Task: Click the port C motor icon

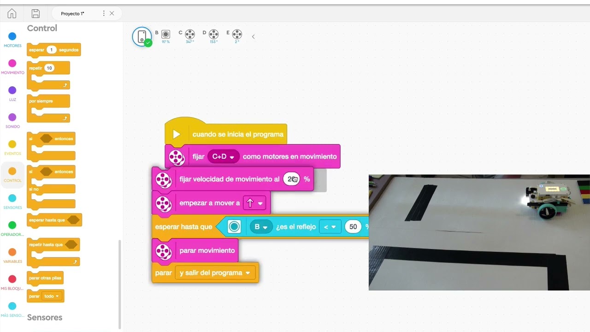Action: pyautogui.click(x=190, y=34)
